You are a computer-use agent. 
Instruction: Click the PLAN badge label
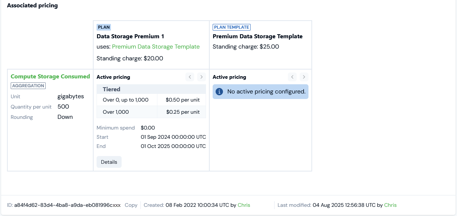[x=104, y=27]
